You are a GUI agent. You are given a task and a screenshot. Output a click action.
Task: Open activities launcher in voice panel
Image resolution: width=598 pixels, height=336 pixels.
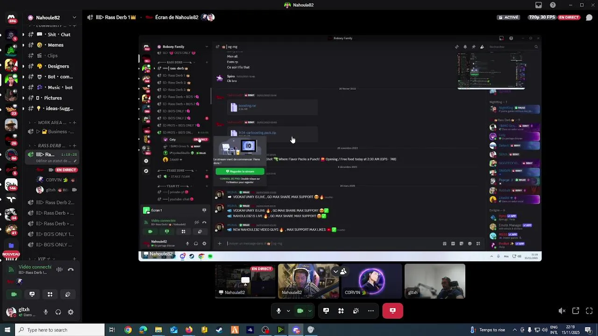(50, 294)
